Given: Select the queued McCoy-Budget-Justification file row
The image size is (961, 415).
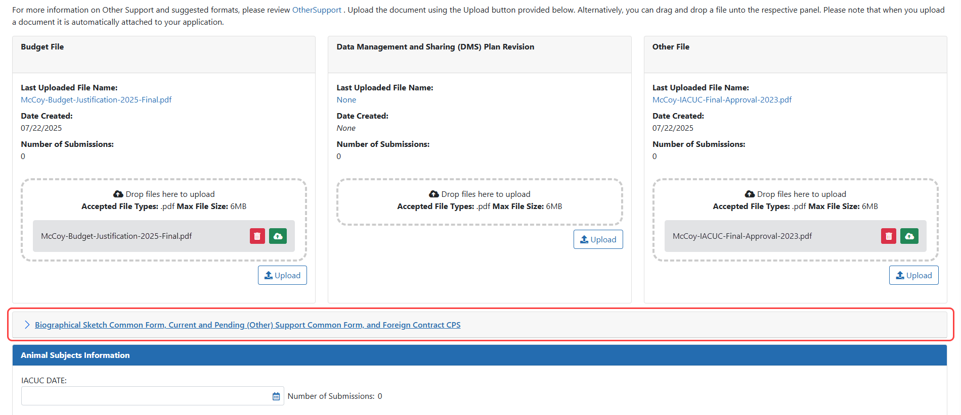Looking at the screenshot, I should [137, 236].
